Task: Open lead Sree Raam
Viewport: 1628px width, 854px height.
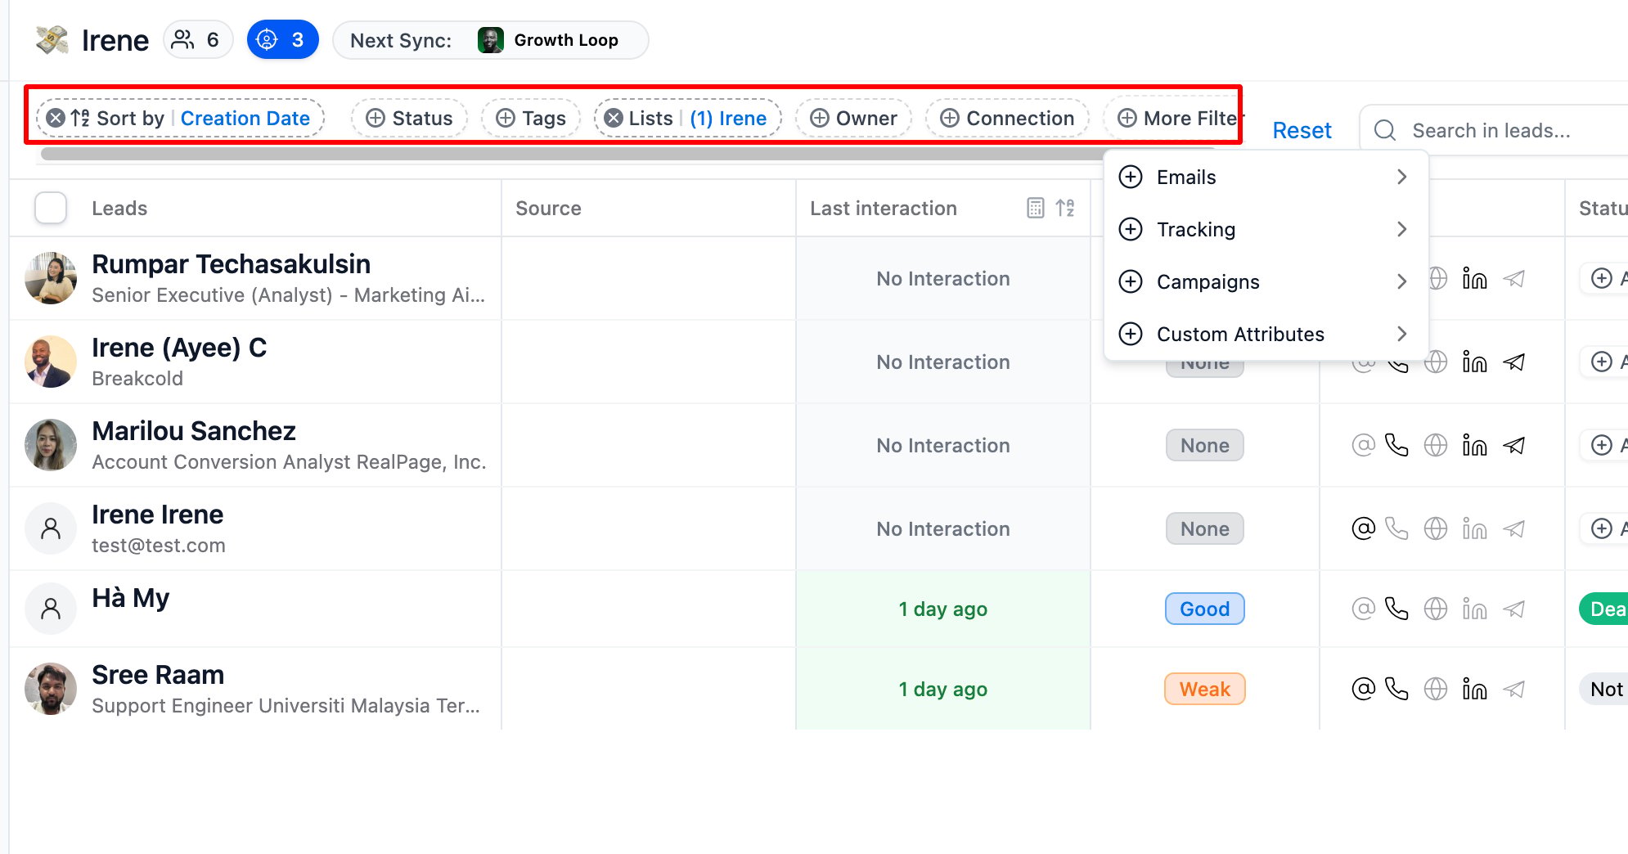Action: tap(158, 676)
